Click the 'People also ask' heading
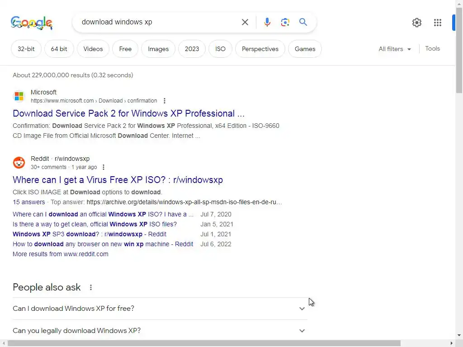The width and height of the screenshot is (463, 347). (47, 287)
